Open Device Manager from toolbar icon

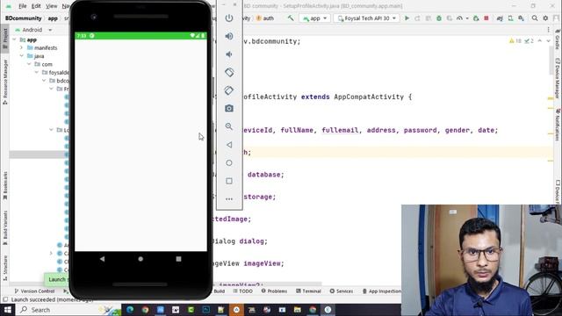click(x=510, y=18)
